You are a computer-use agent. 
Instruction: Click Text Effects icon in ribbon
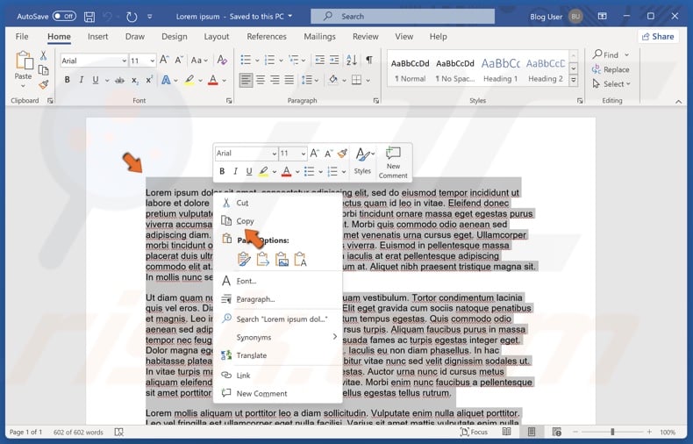(166, 80)
